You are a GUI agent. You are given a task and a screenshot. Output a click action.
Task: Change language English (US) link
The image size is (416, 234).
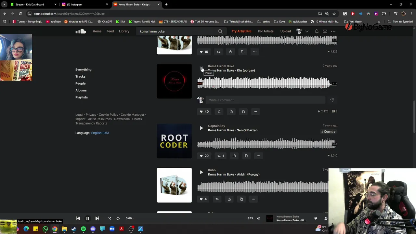[100, 133]
